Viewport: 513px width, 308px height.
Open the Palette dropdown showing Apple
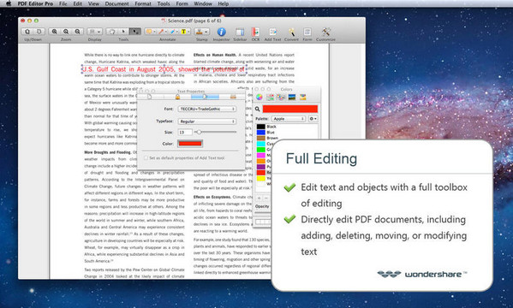click(289, 119)
